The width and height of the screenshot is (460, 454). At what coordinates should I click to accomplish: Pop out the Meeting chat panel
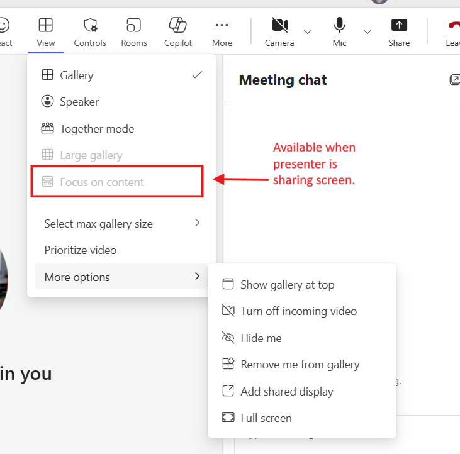coord(454,80)
